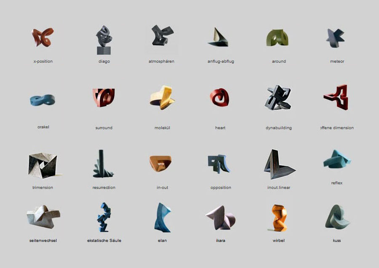The width and height of the screenshot is (379, 268).
Task: Click the seitenwechsel text label
Action: (43, 241)
